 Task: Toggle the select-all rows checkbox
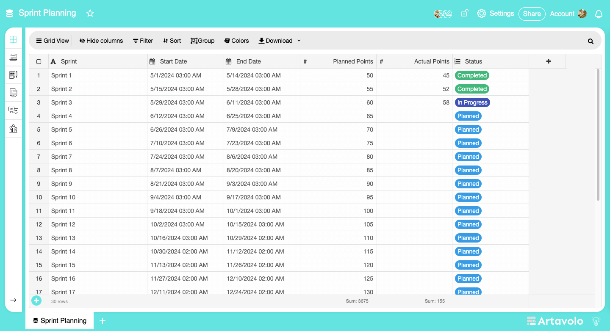[x=39, y=61]
